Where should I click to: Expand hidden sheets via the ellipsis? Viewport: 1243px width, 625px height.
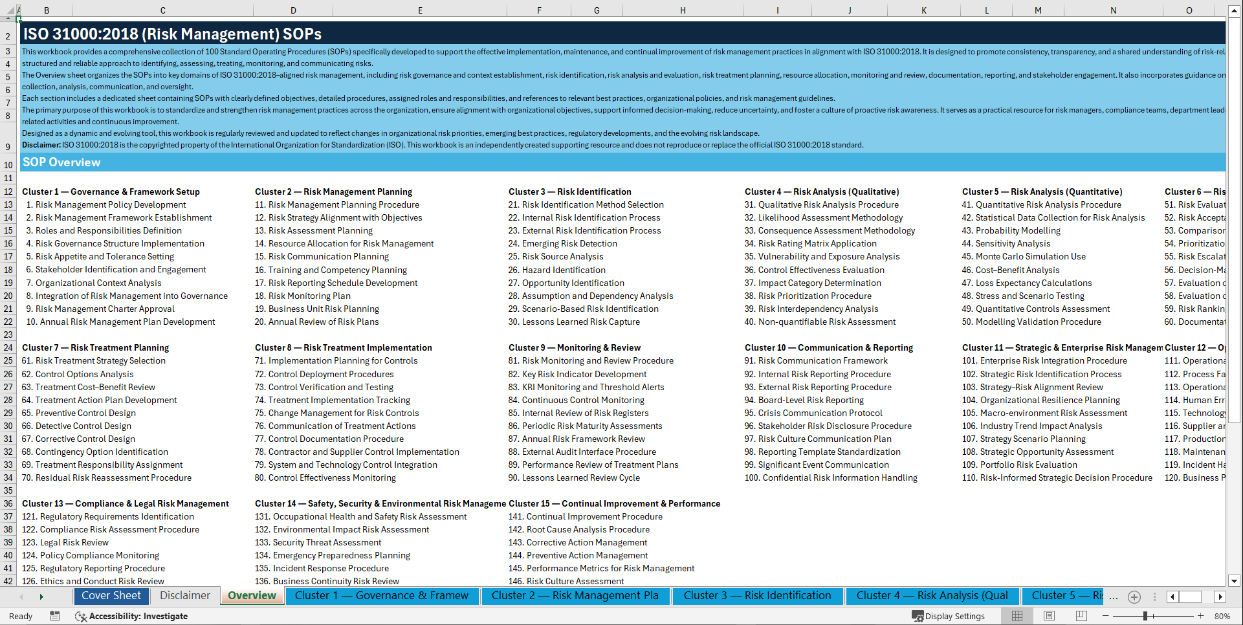tap(1114, 597)
